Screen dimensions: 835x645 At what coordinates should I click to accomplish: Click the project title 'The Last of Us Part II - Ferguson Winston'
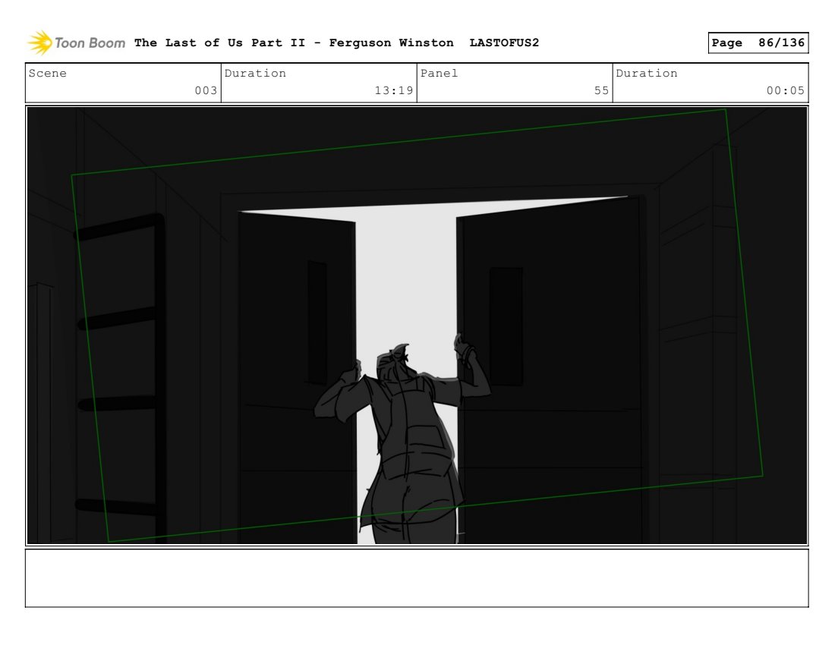point(294,42)
